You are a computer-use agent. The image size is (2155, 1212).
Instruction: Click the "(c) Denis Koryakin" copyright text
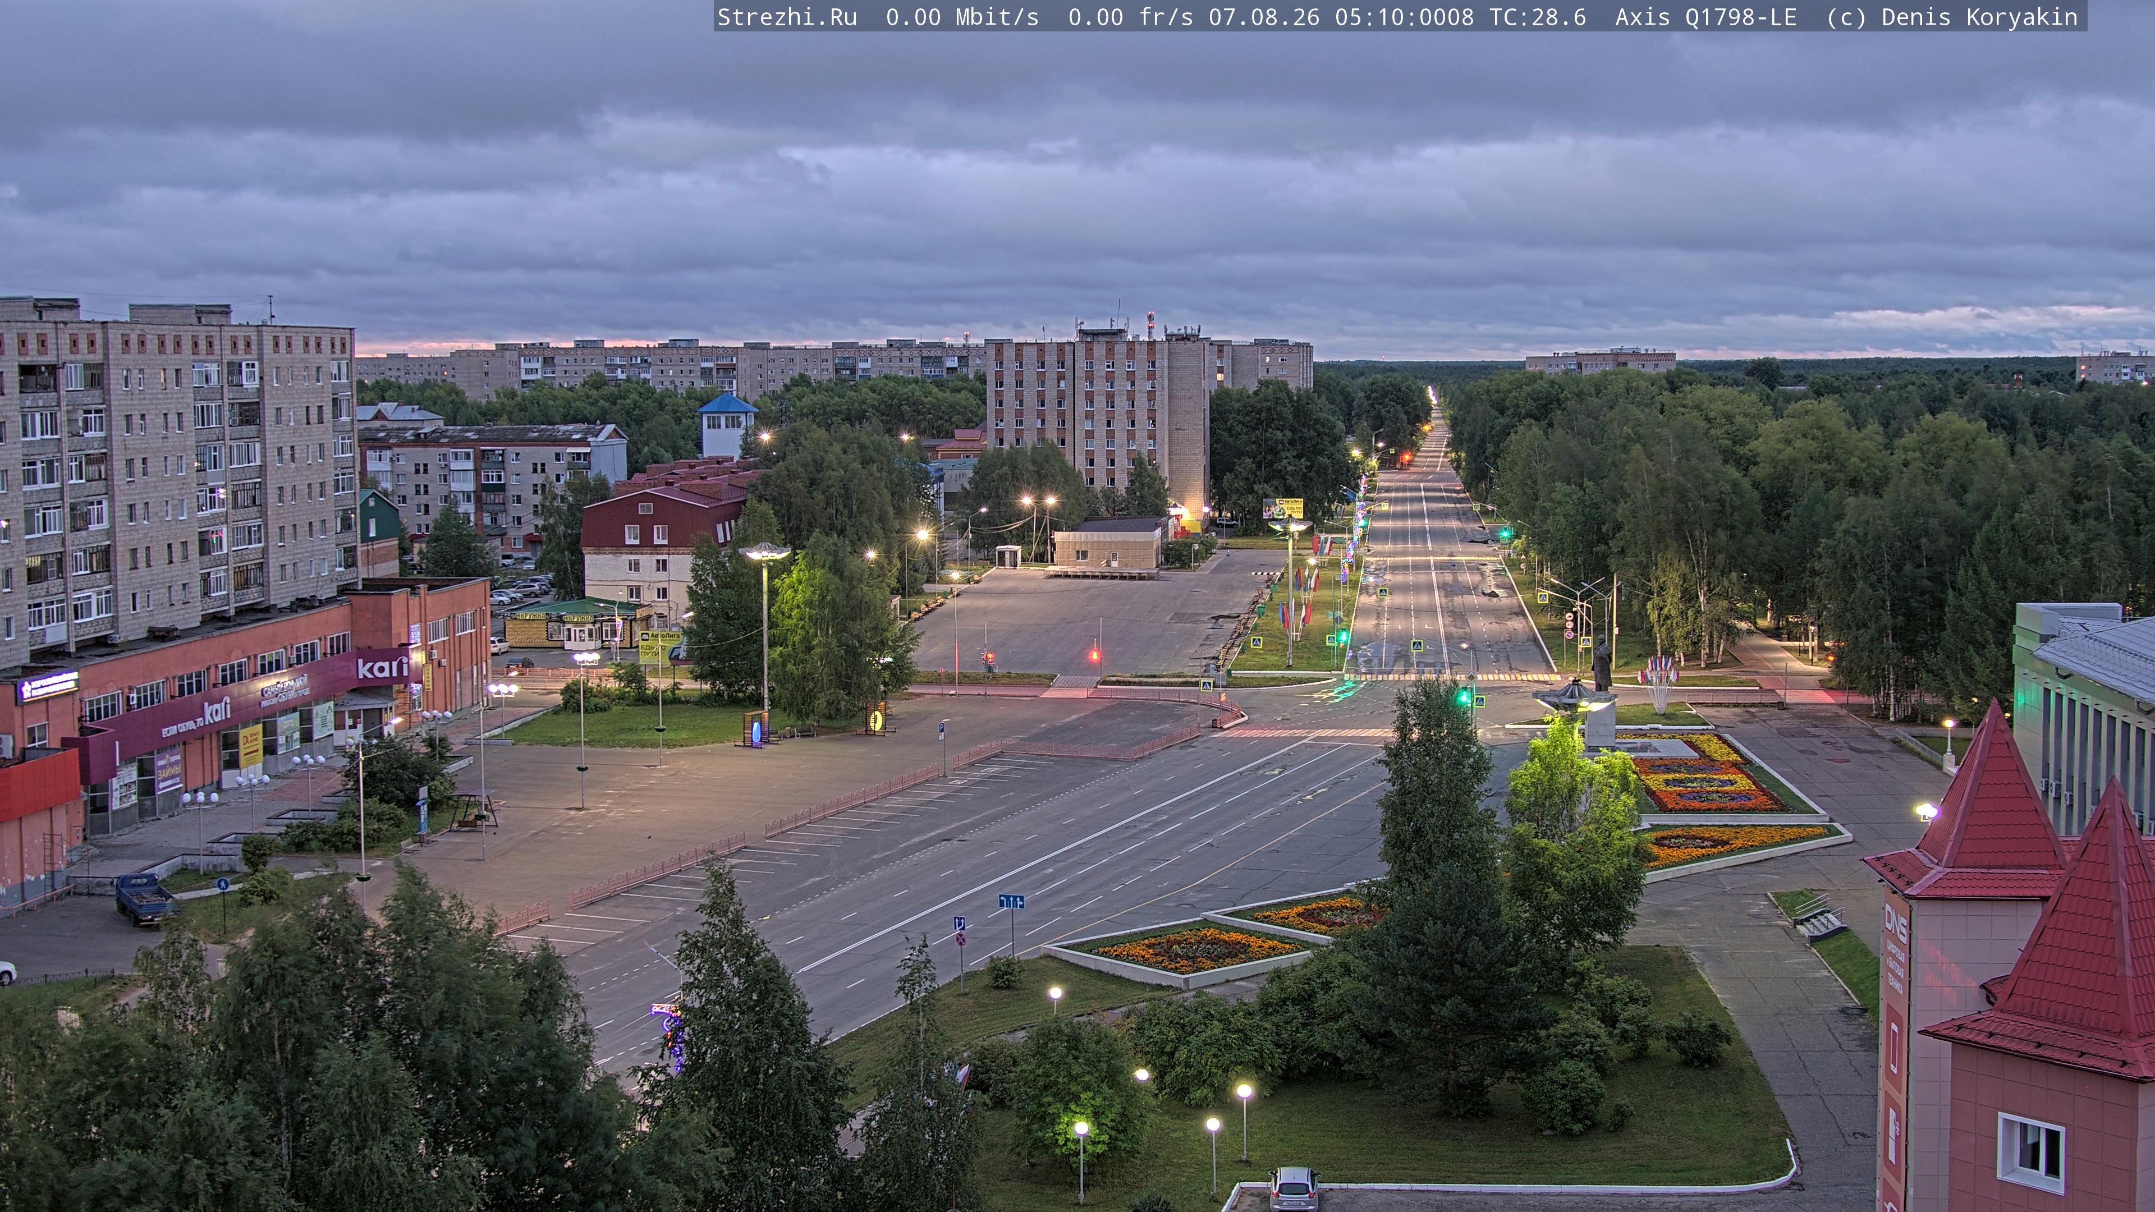1952,17
